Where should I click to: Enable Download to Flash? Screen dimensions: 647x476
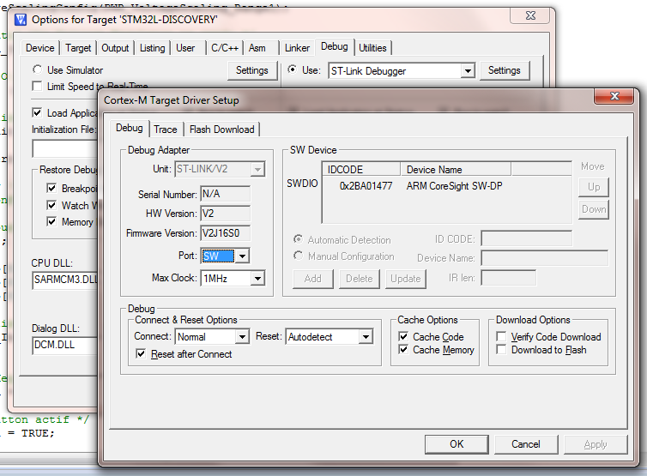[501, 350]
